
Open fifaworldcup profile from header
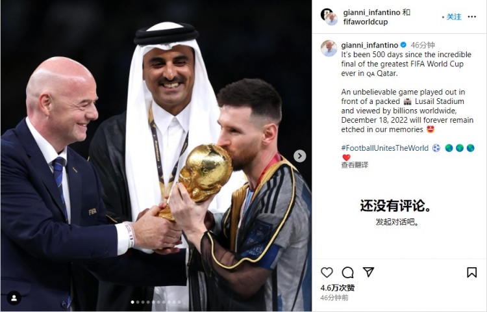[x=366, y=21]
